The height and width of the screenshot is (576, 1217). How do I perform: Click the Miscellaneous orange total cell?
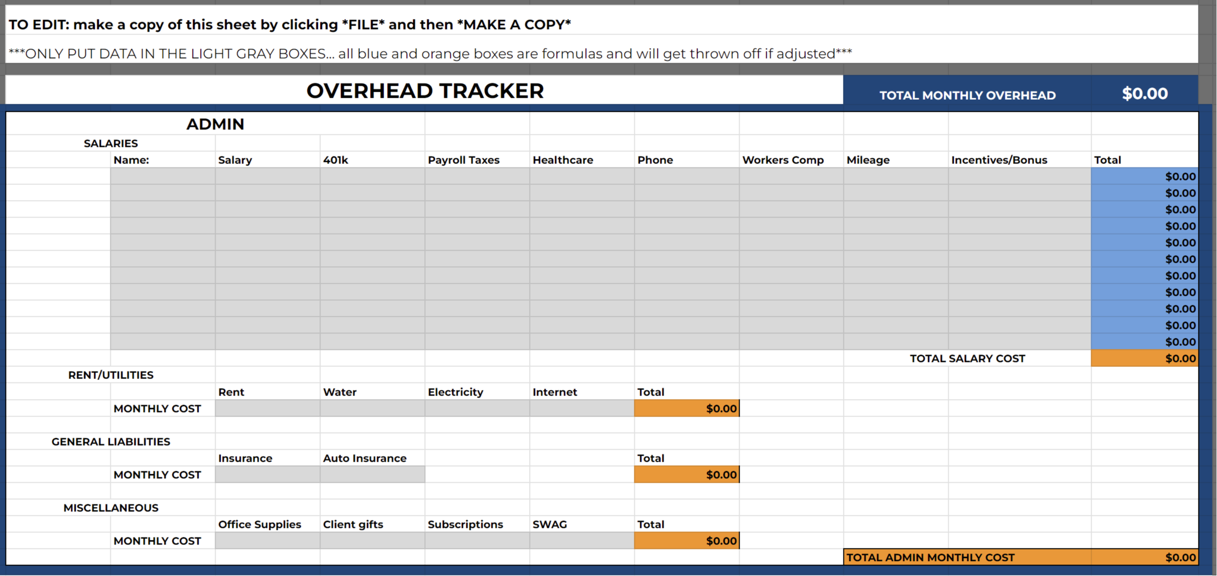(x=686, y=540)
